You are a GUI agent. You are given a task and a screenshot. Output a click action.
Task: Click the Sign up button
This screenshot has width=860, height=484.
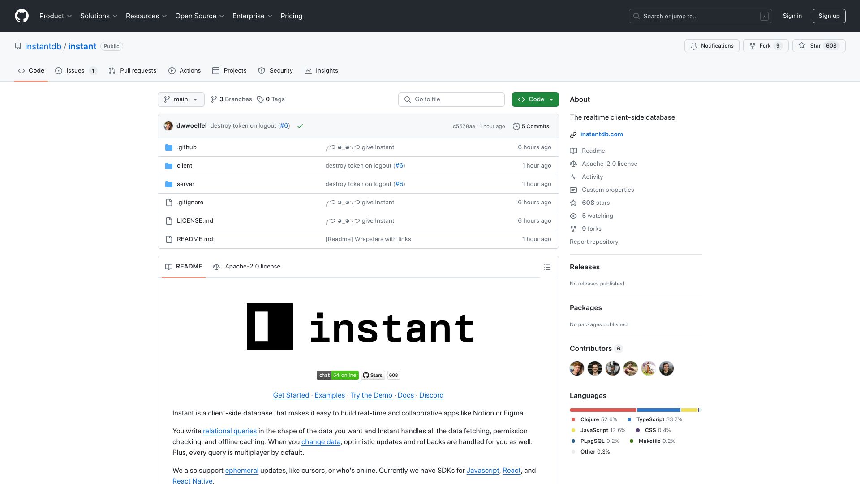tap(829, 16)
